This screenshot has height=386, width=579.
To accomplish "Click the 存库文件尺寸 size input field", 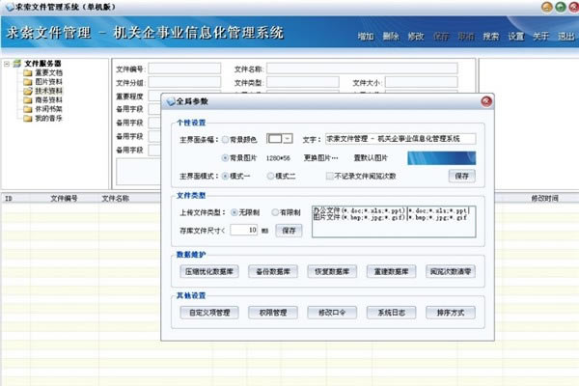I will click(x=244, y=230).
